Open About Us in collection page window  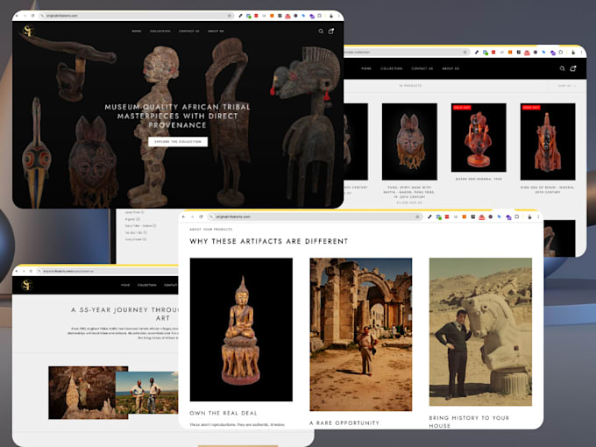pos(451,68)
